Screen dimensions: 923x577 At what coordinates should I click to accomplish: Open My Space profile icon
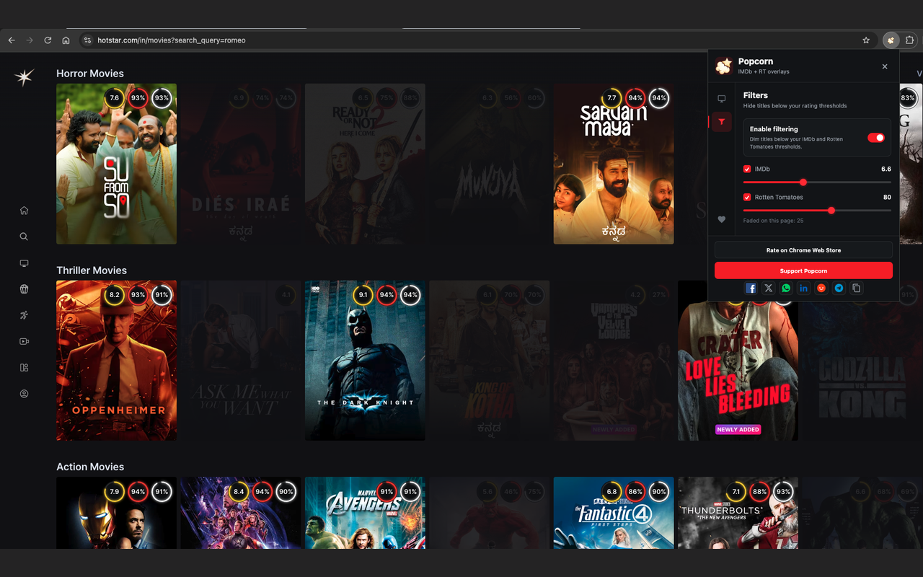[x=24, y=394]
